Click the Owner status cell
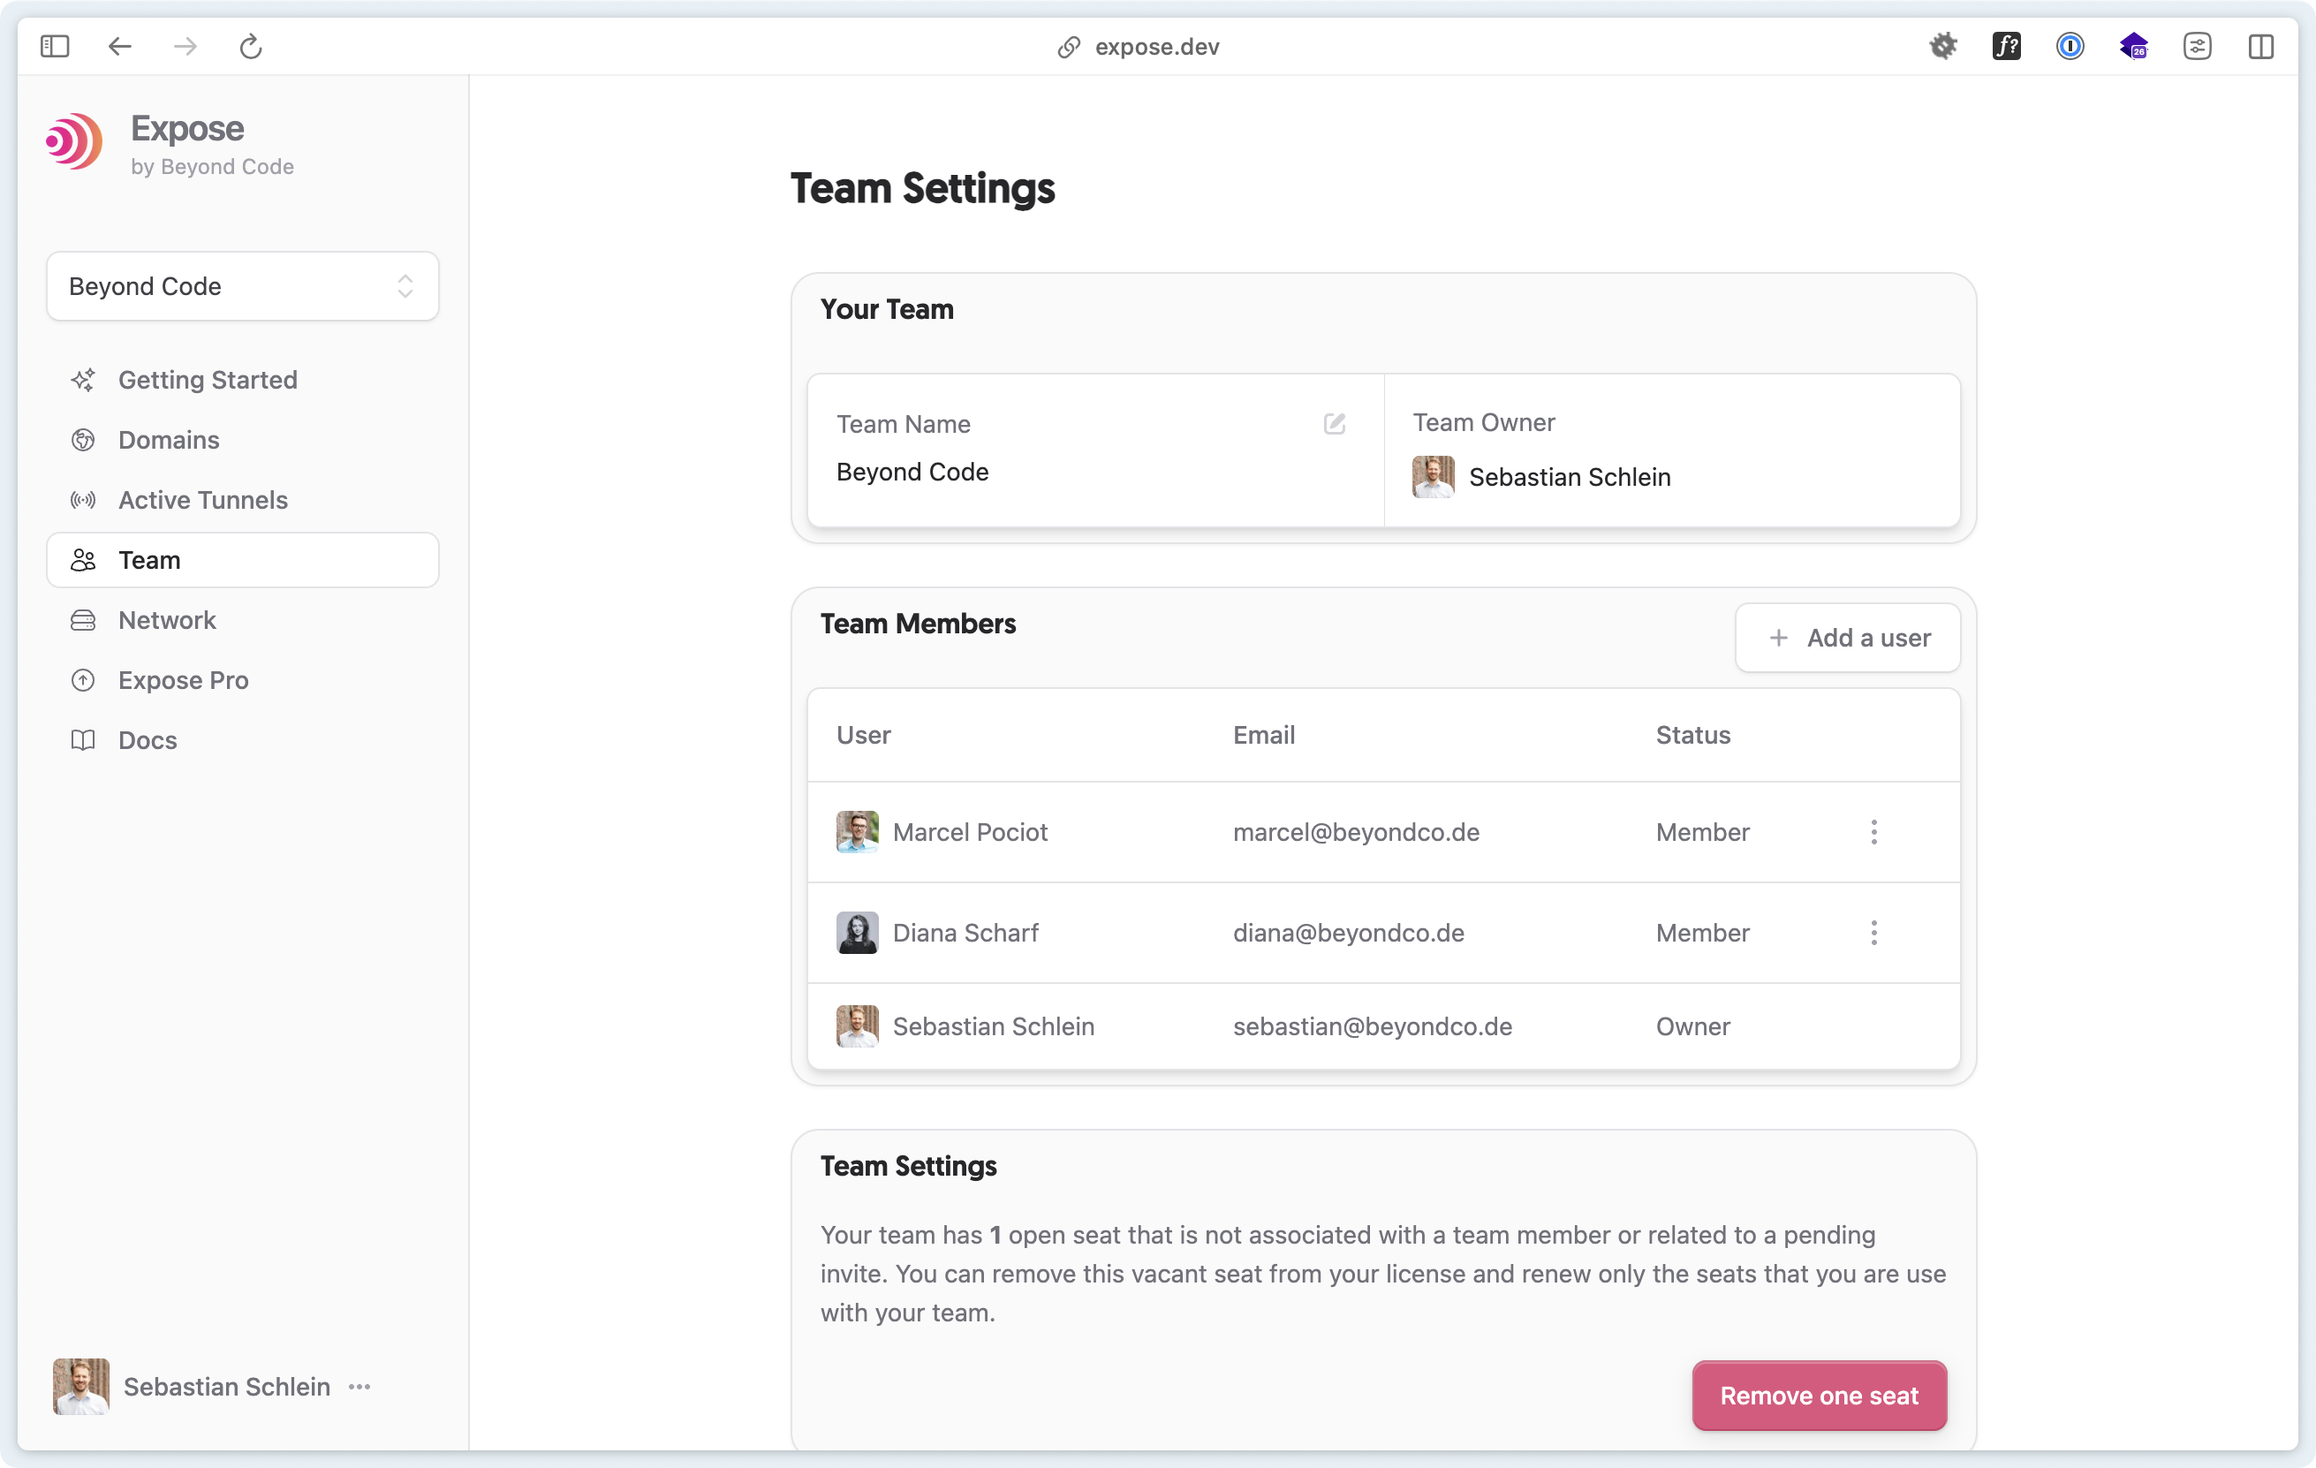 coord(1692,1026)
